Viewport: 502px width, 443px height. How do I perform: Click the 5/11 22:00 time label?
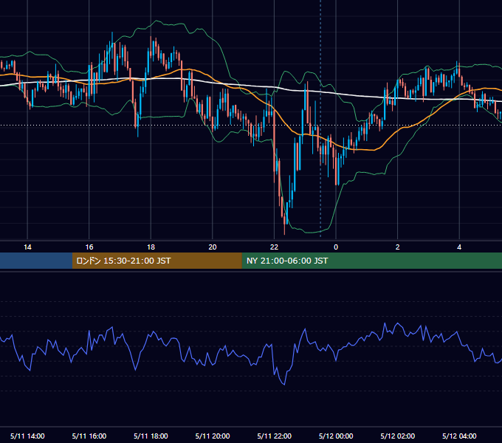click(275, 436)
